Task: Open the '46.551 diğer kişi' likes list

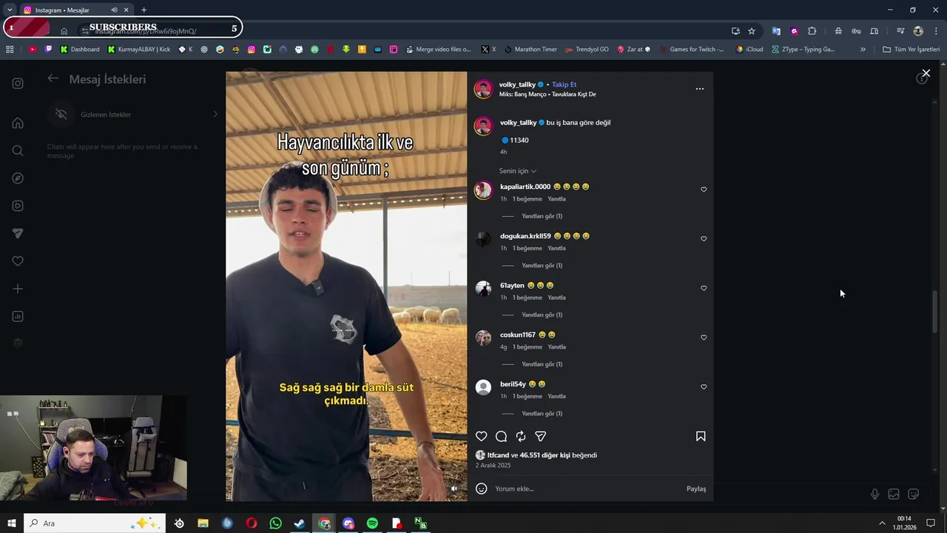Action: [545, 455]
